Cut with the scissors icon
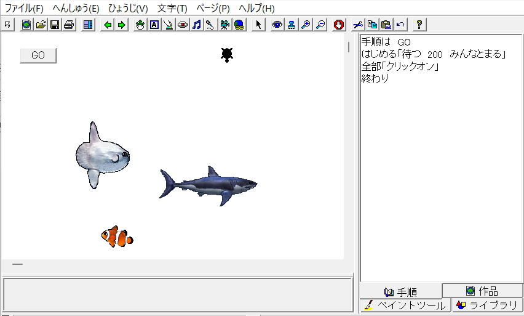 357,25
